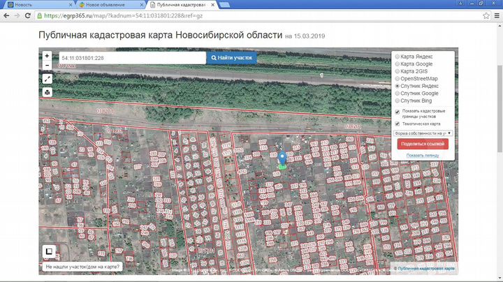Switch base layer to OpenStreetMap

click(x=398, y=78)
